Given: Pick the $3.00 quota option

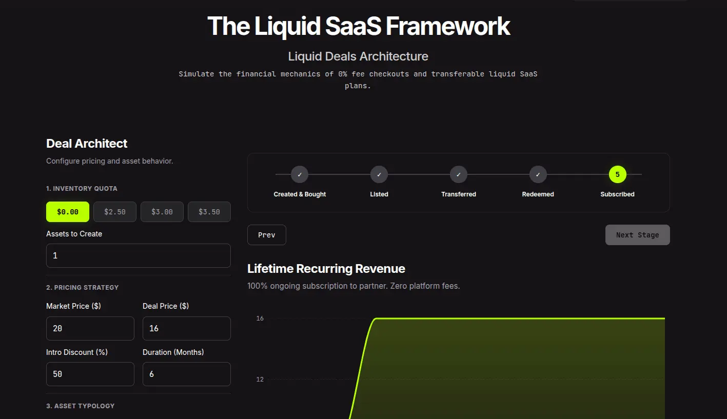Looking at the screenshot, I should coord(162,212).
